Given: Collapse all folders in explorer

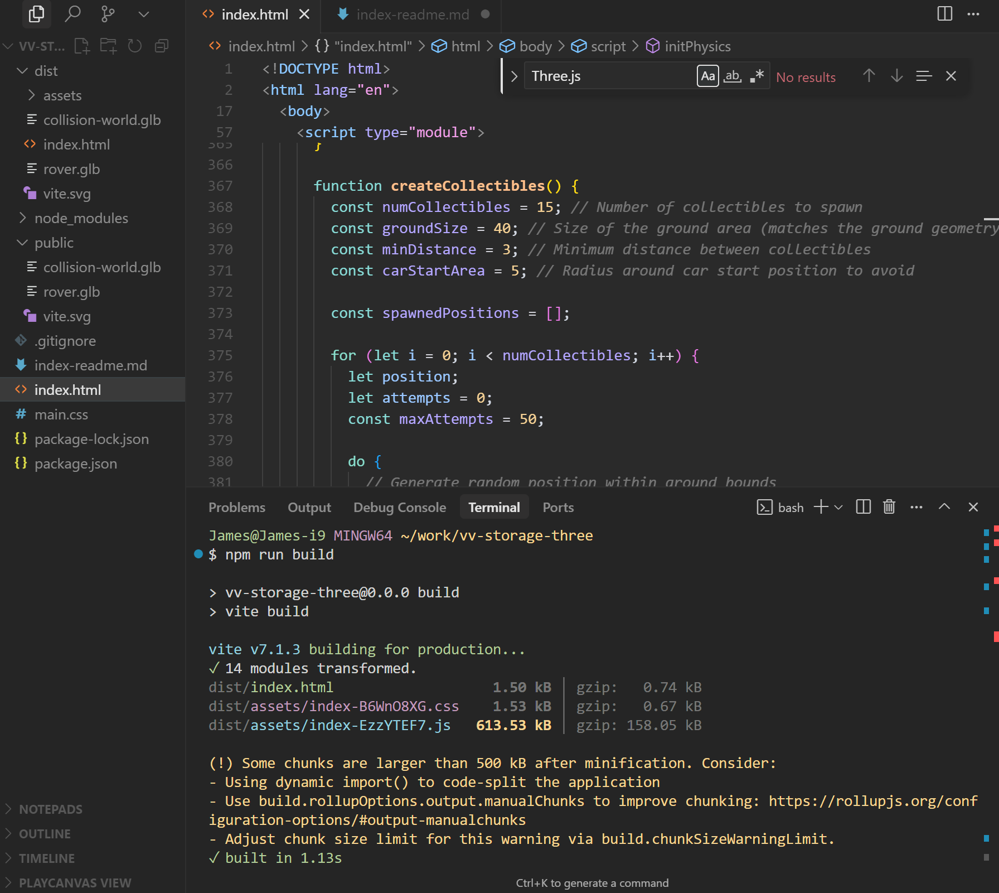Looking at the screenshot, I should click(162, 46).
